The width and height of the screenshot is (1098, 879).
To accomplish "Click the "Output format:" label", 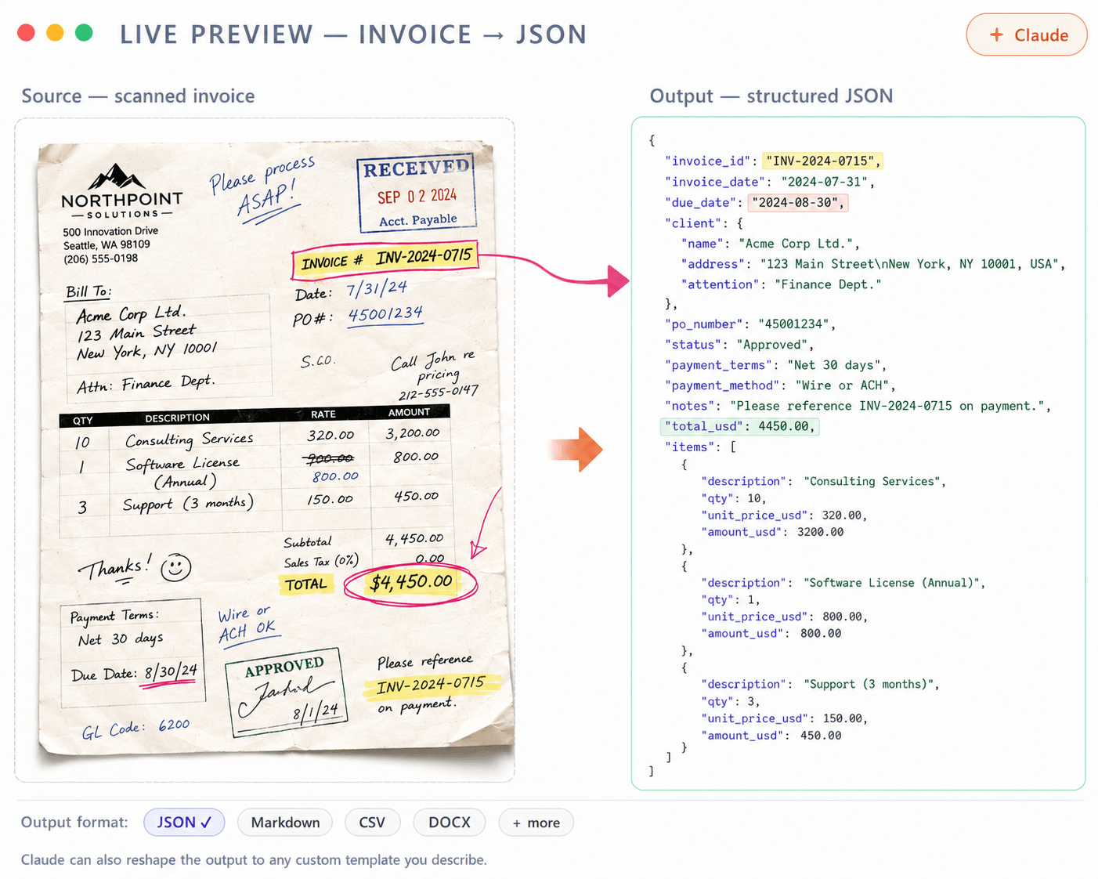I will coord(74,822).
